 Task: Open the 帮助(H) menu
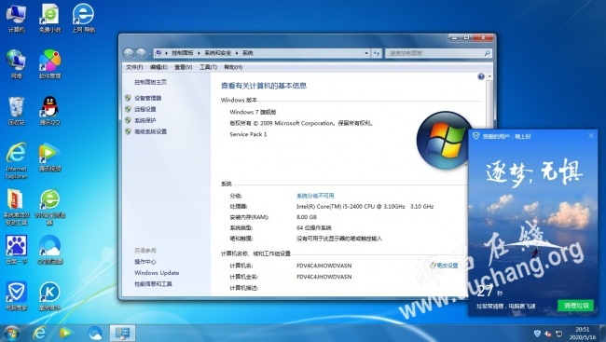[233, 67]
